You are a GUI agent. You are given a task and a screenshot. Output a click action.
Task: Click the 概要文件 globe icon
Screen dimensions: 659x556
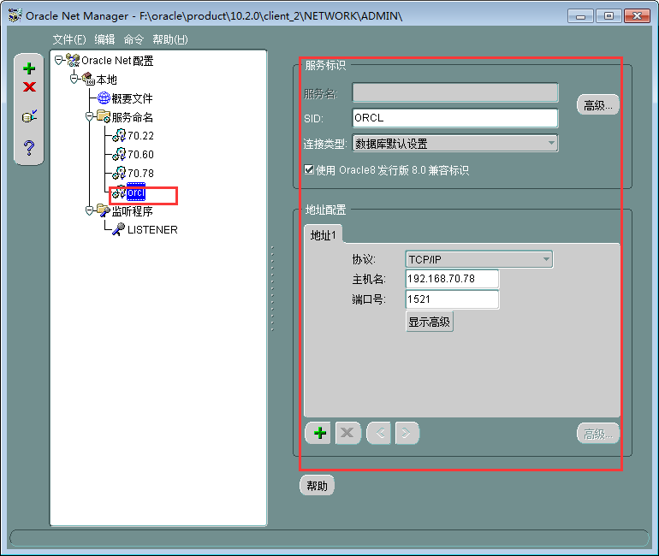pos(104,98)
